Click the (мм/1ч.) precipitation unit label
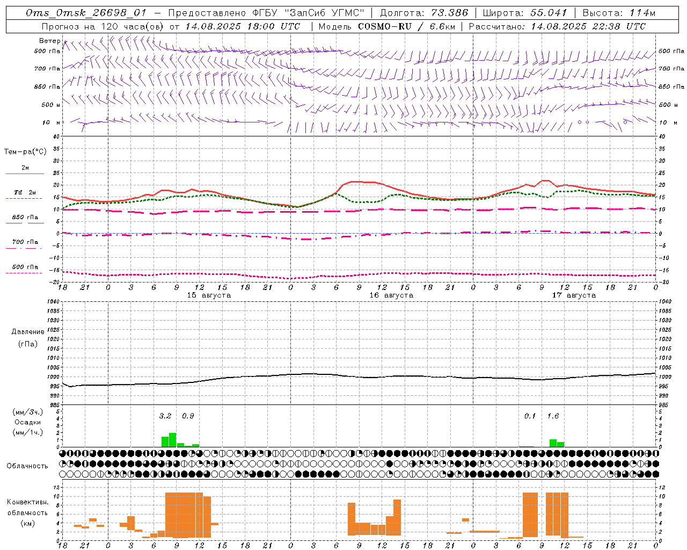Screen dimensions: 687x550 [x=27, y=432]
